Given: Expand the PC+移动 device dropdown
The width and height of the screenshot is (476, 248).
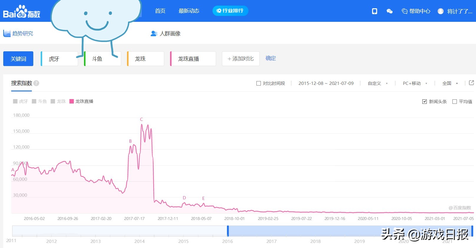Looking at the screenshot, I should [x=415, y=83].
